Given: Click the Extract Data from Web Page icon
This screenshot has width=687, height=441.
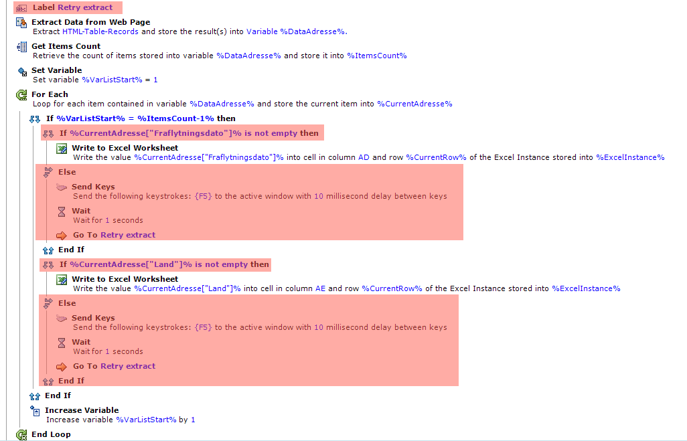Looking at the screenshot, I should [21, 22].
